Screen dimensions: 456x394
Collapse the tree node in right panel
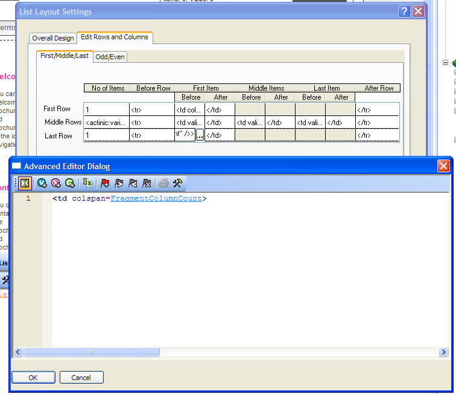tap(446, 62)
